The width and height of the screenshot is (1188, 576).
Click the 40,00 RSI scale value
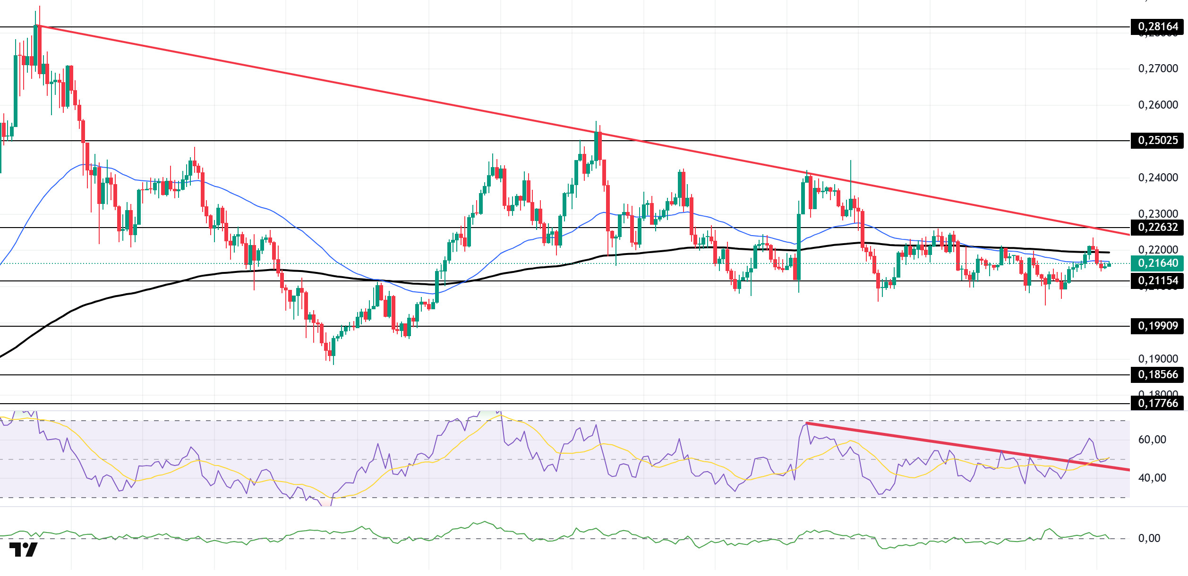[x=1152, y=478]
